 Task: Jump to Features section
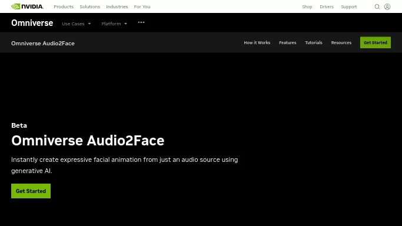click(287, 42)
